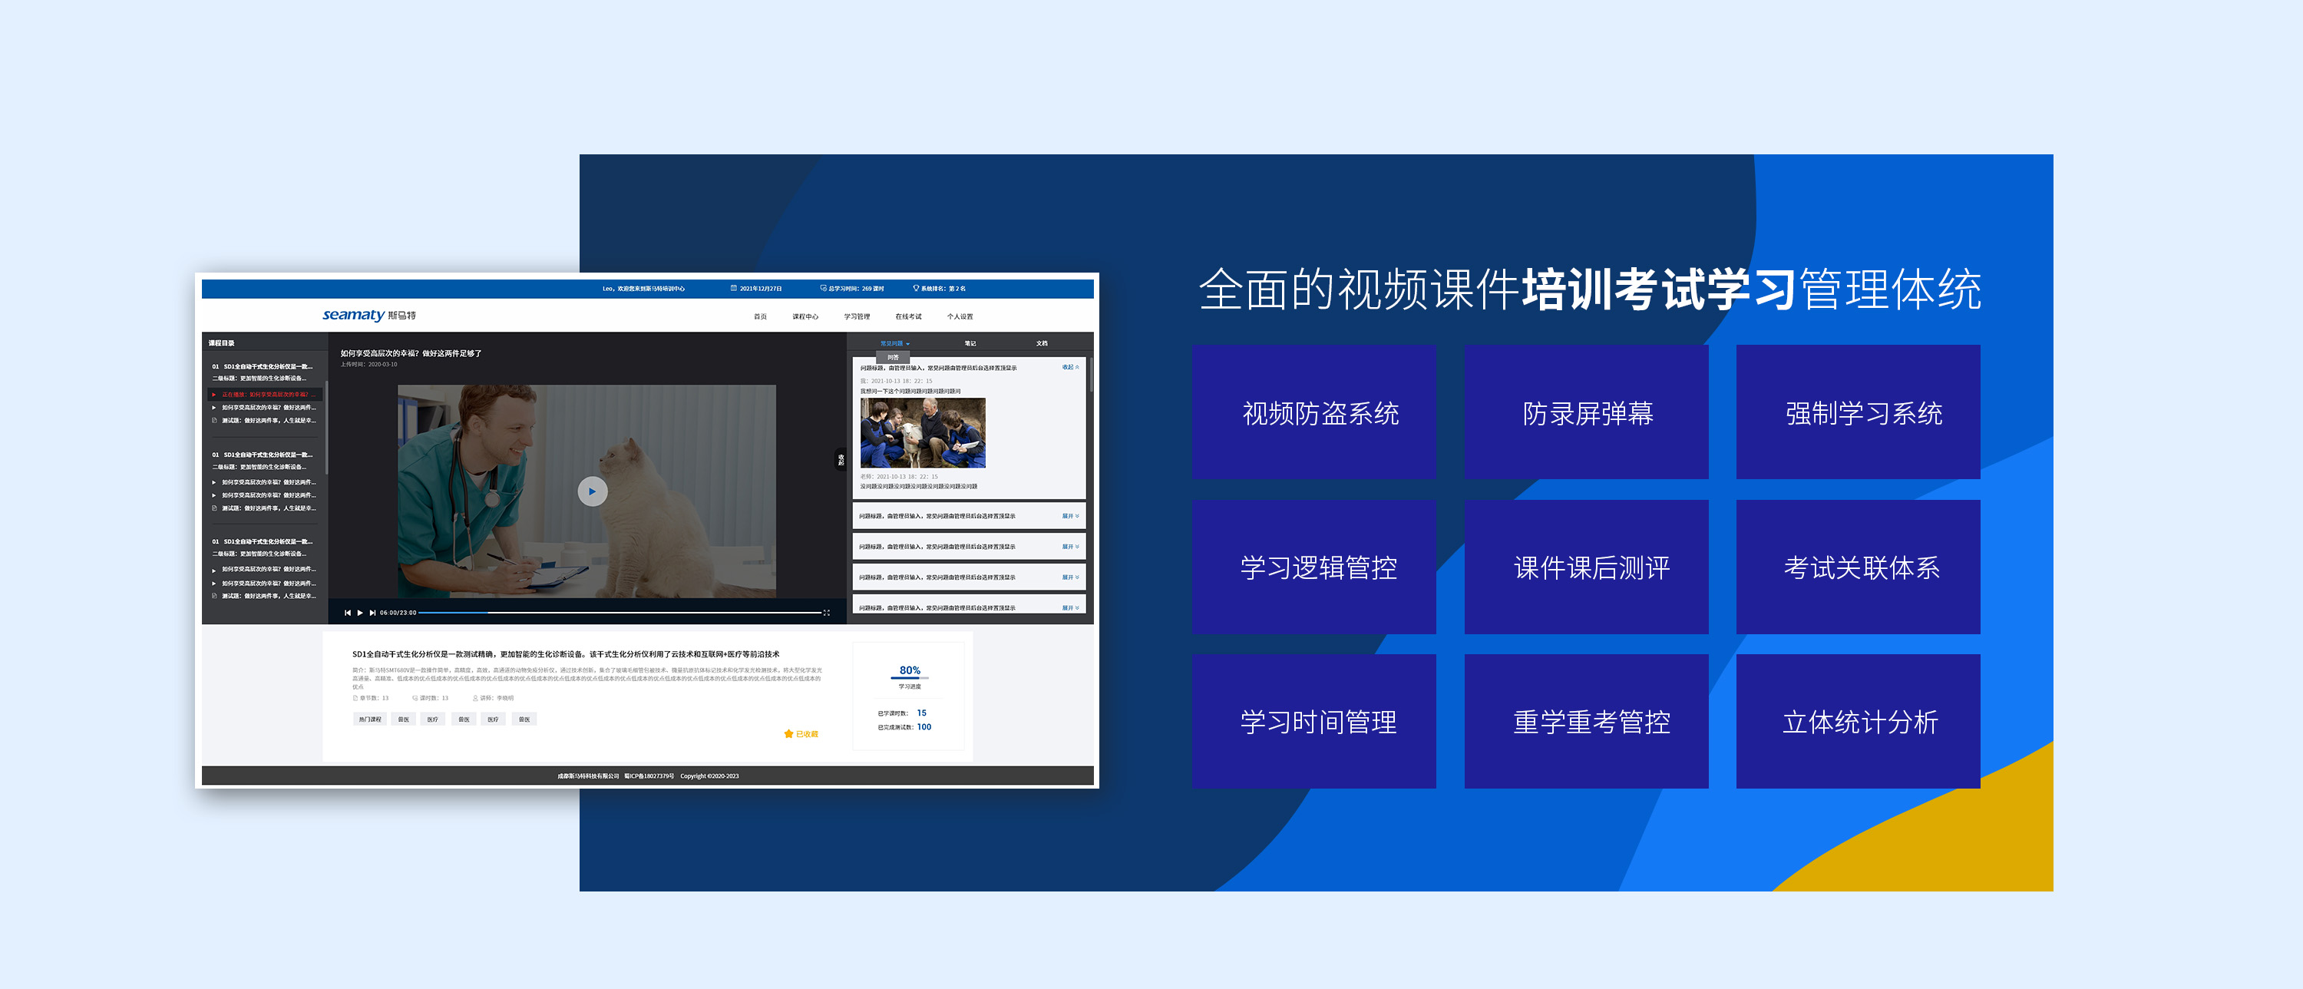The image size is (2303, 989).
Task: Click the next track icon in player bar
Action: tap(373, 613)
